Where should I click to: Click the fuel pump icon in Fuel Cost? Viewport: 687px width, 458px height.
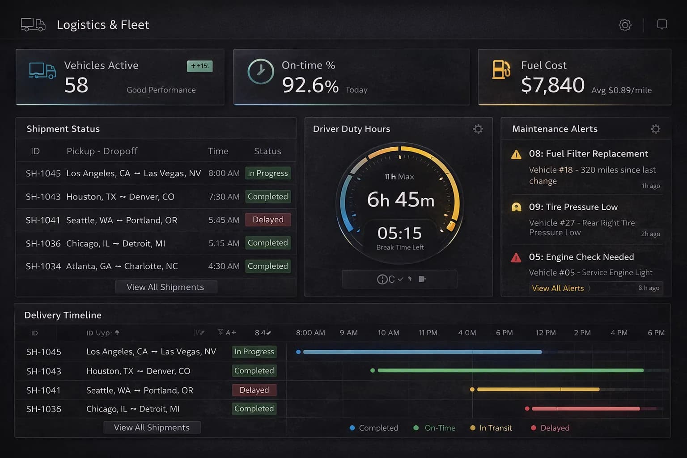[501, 70]
